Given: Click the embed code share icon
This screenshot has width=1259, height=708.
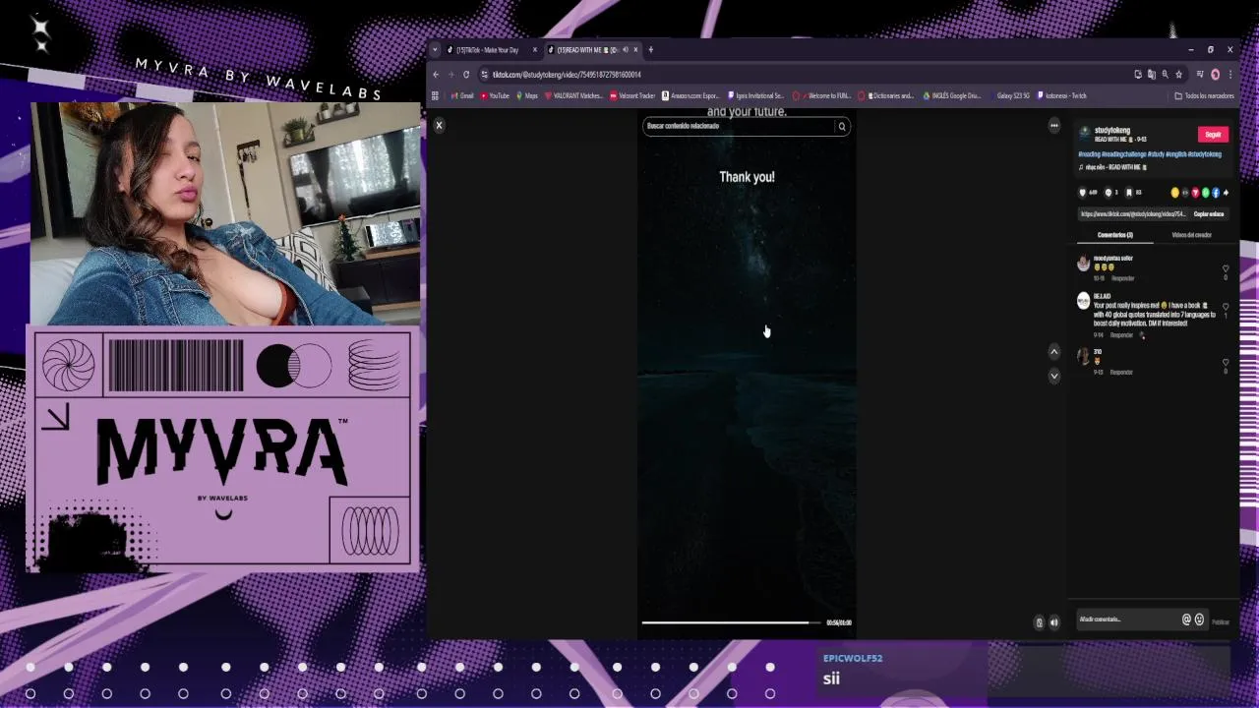Looking at the screenshot, I should point(1185,193).
